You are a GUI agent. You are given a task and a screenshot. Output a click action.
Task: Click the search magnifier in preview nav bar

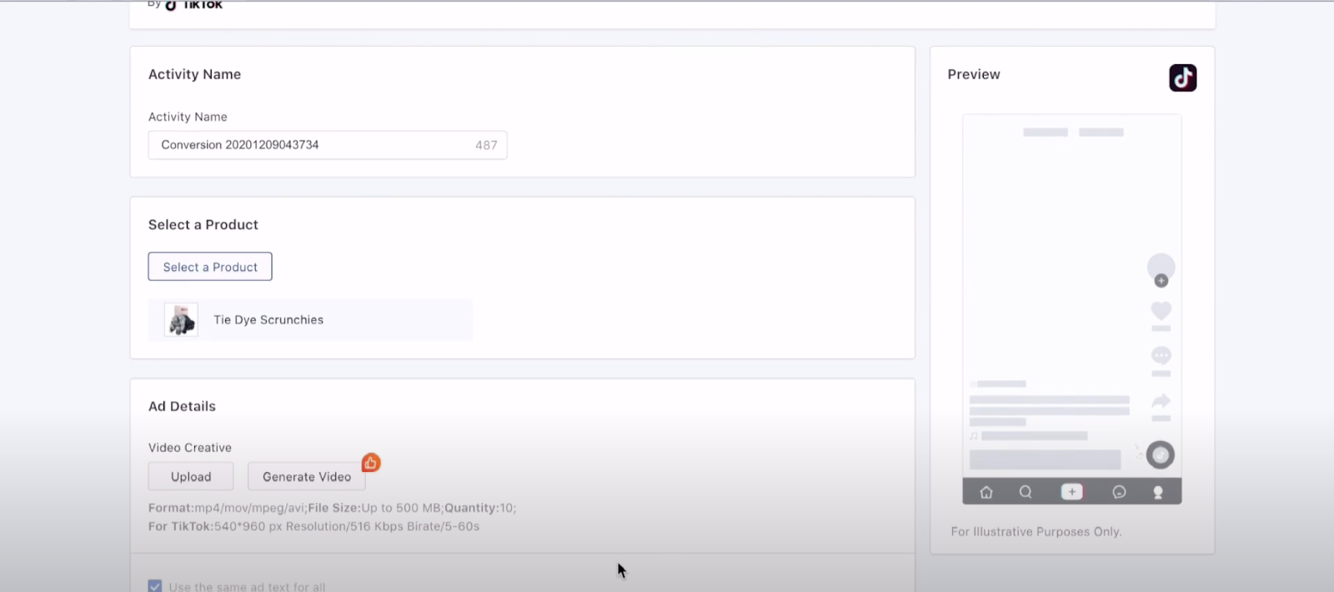pos(1026,492)
